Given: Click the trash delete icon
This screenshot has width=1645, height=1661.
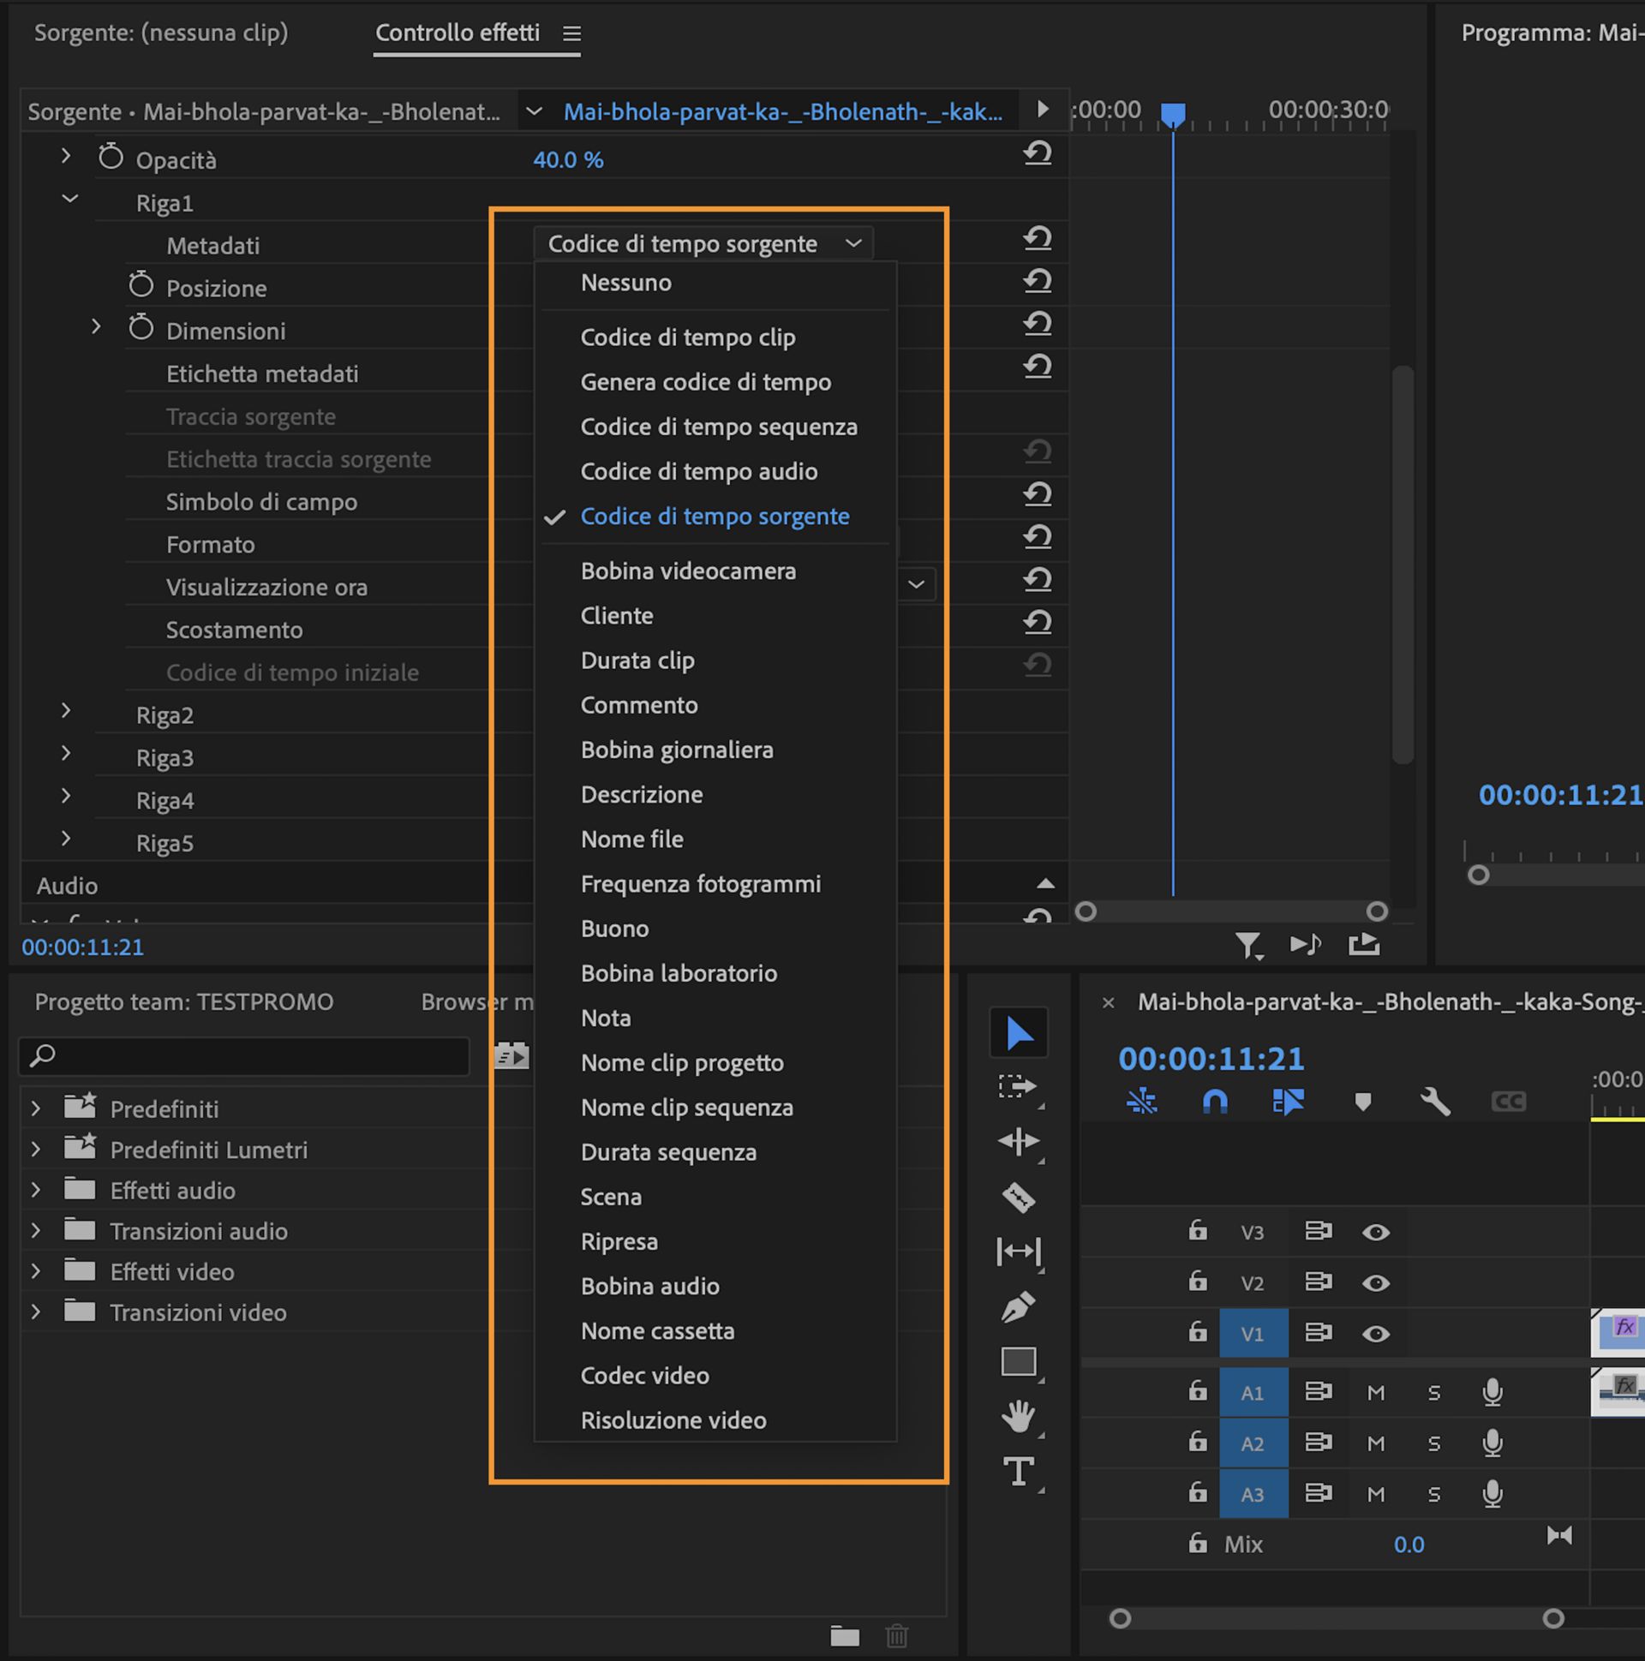Looking at the screenshot, I should (x=896, y=1635).
